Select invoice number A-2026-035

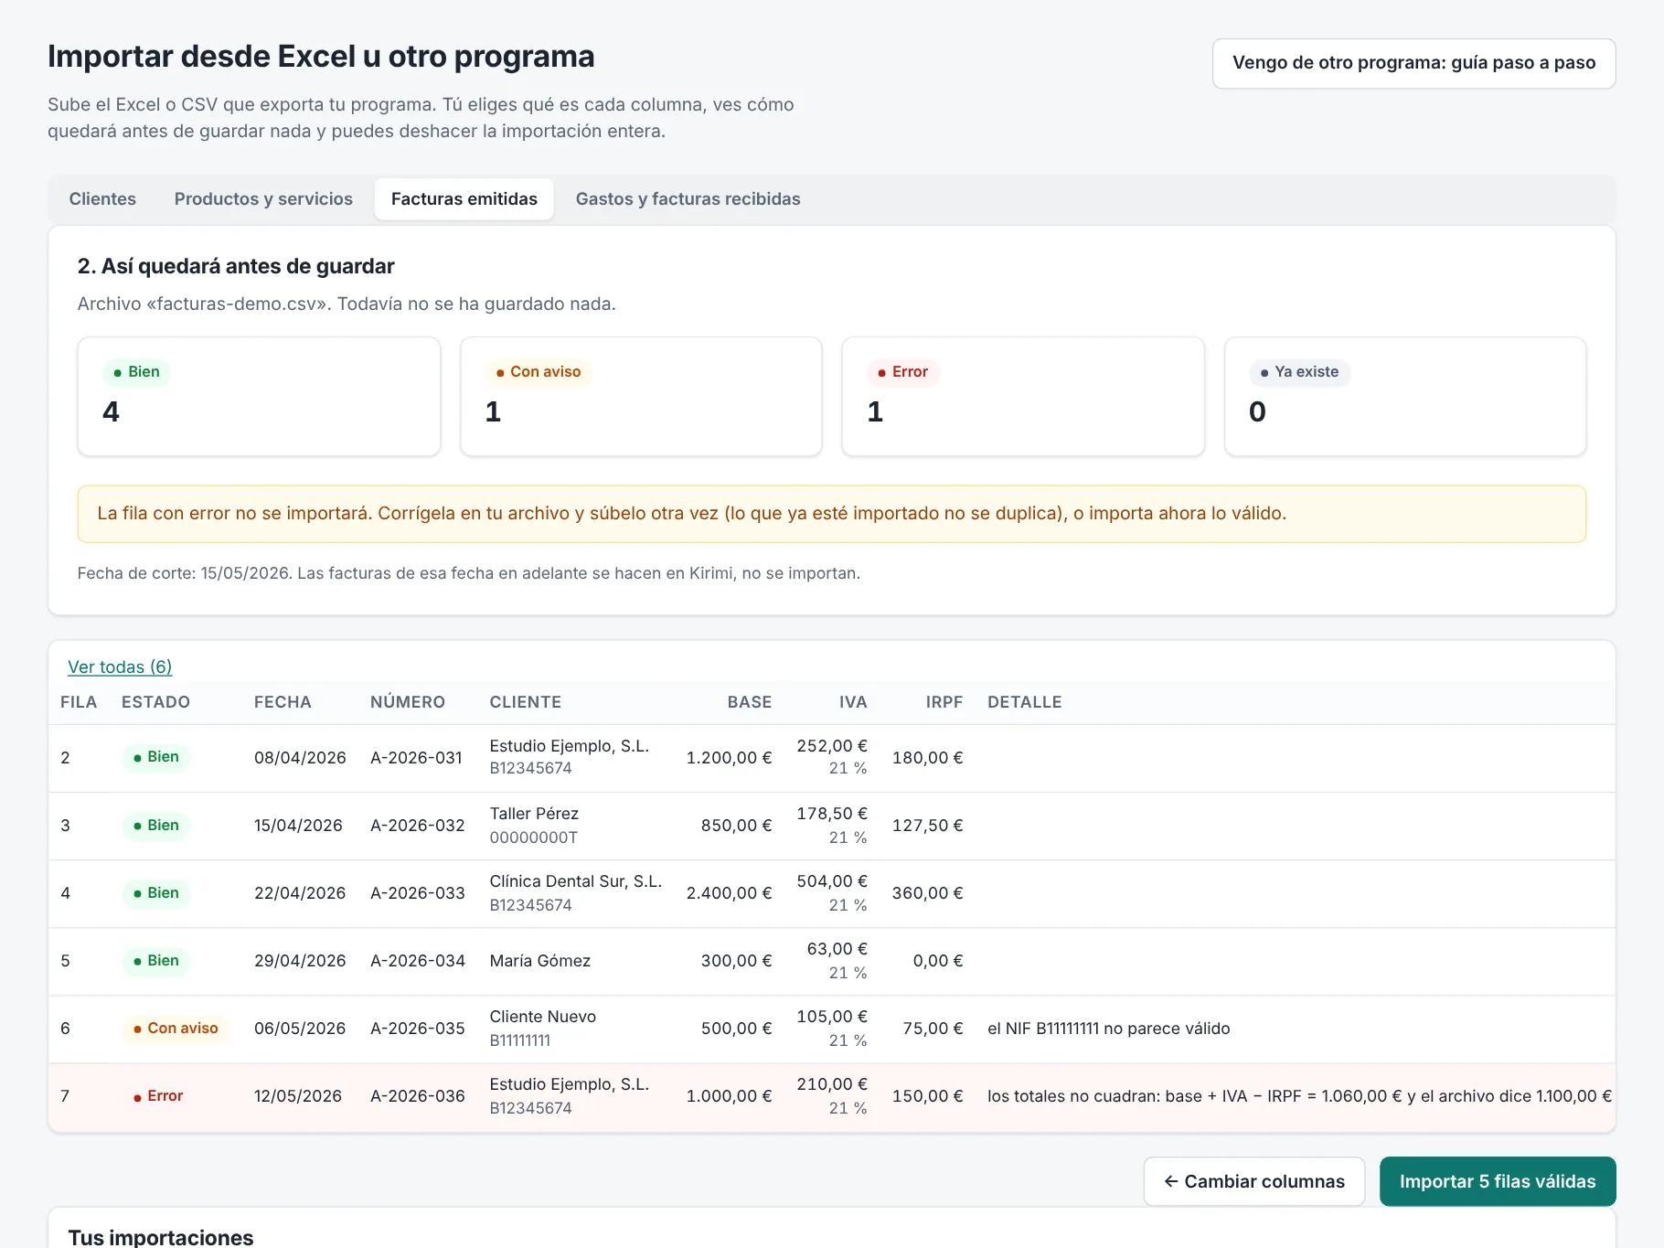click(x=417, y=1029)
